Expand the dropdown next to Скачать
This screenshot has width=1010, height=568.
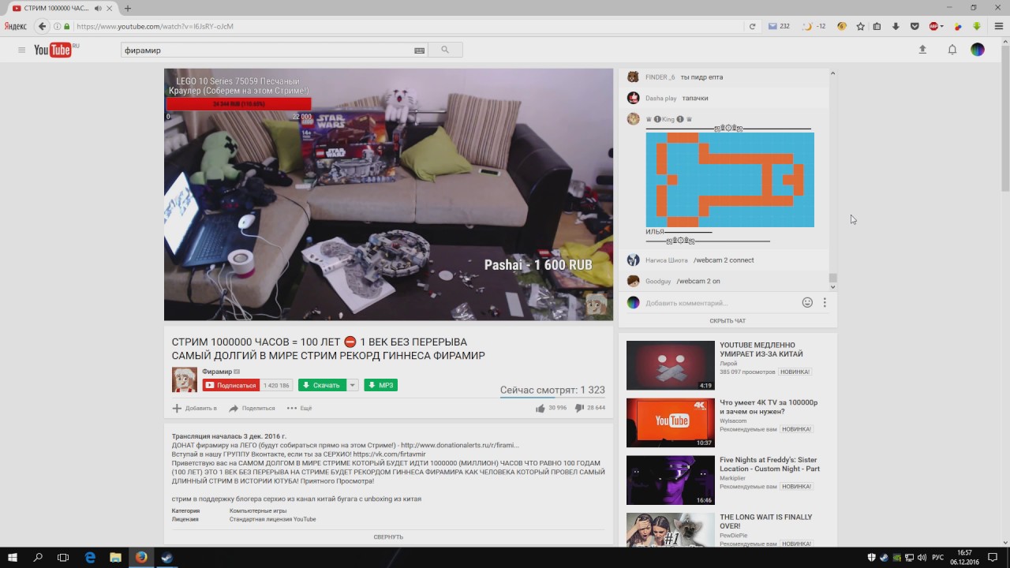click(353, 385)
